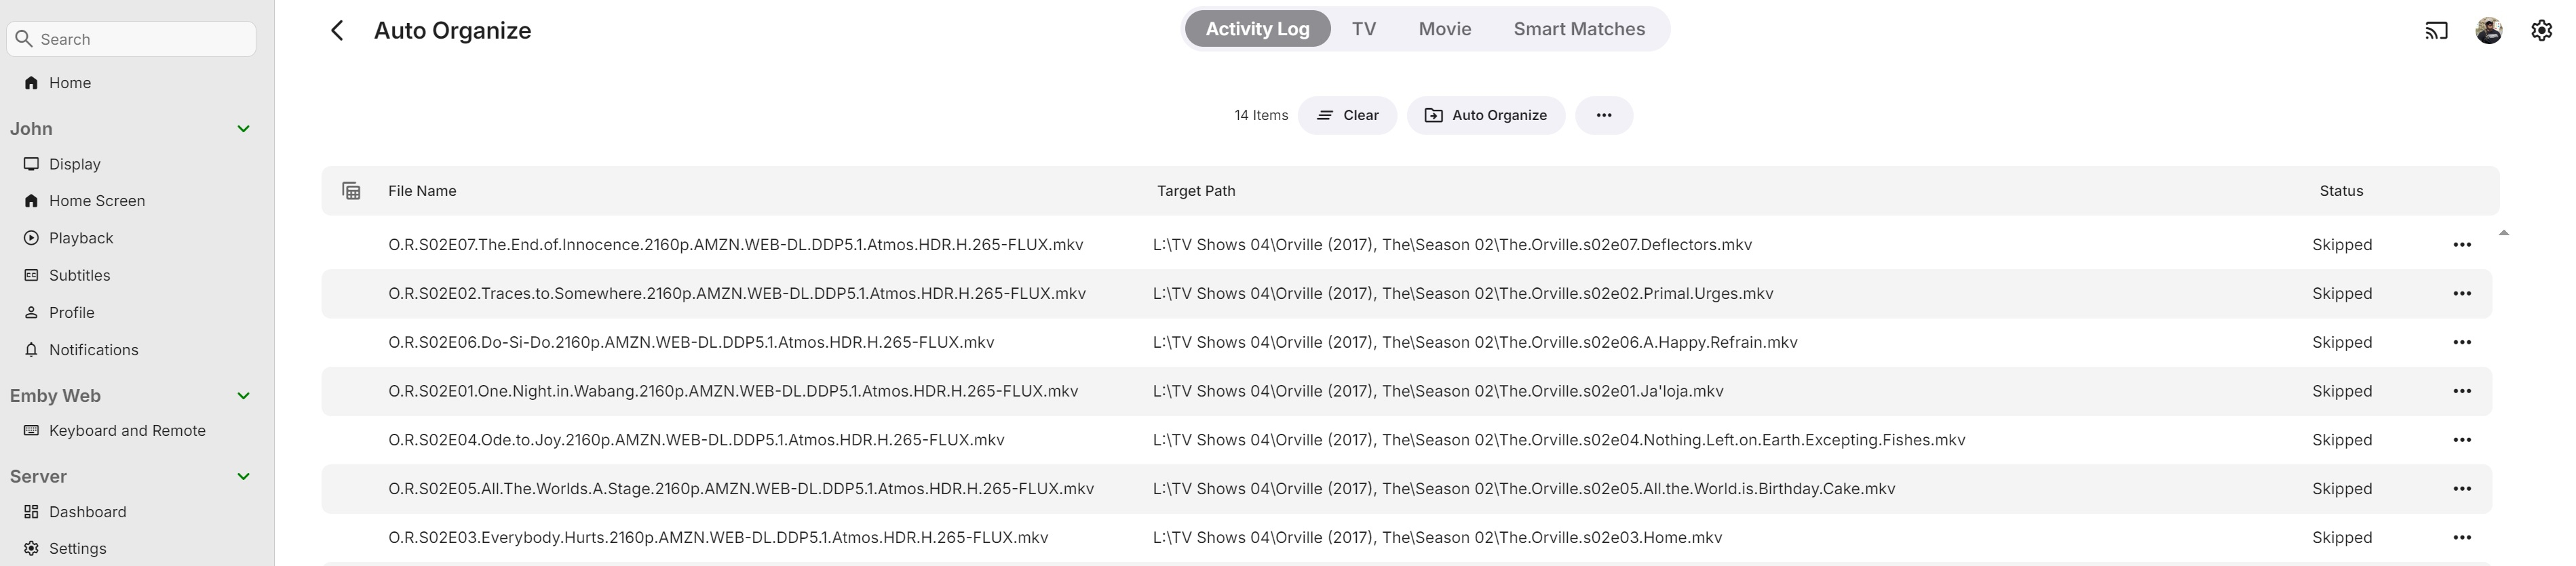
Task: Open the cast to device icon
Action: [2436, 31]
